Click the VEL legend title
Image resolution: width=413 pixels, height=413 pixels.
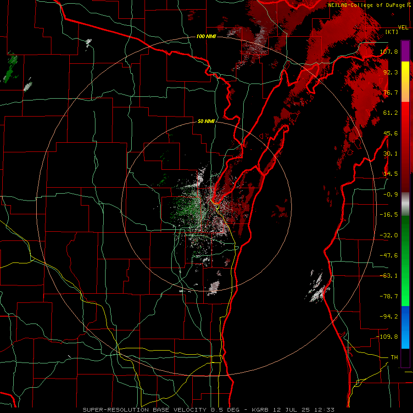(x=403, y=28)
